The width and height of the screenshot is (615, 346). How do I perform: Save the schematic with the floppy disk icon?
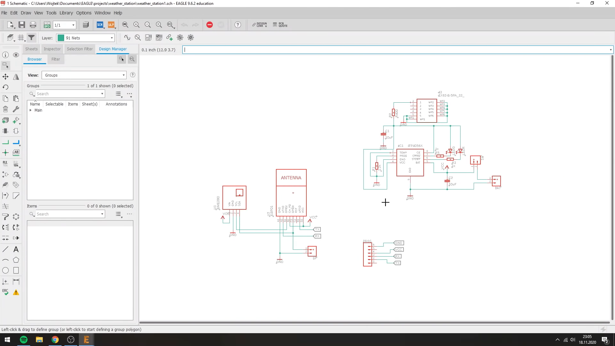(x=21, y=25)
